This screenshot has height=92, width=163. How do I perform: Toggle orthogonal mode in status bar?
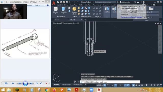click(x=113, y=85)
